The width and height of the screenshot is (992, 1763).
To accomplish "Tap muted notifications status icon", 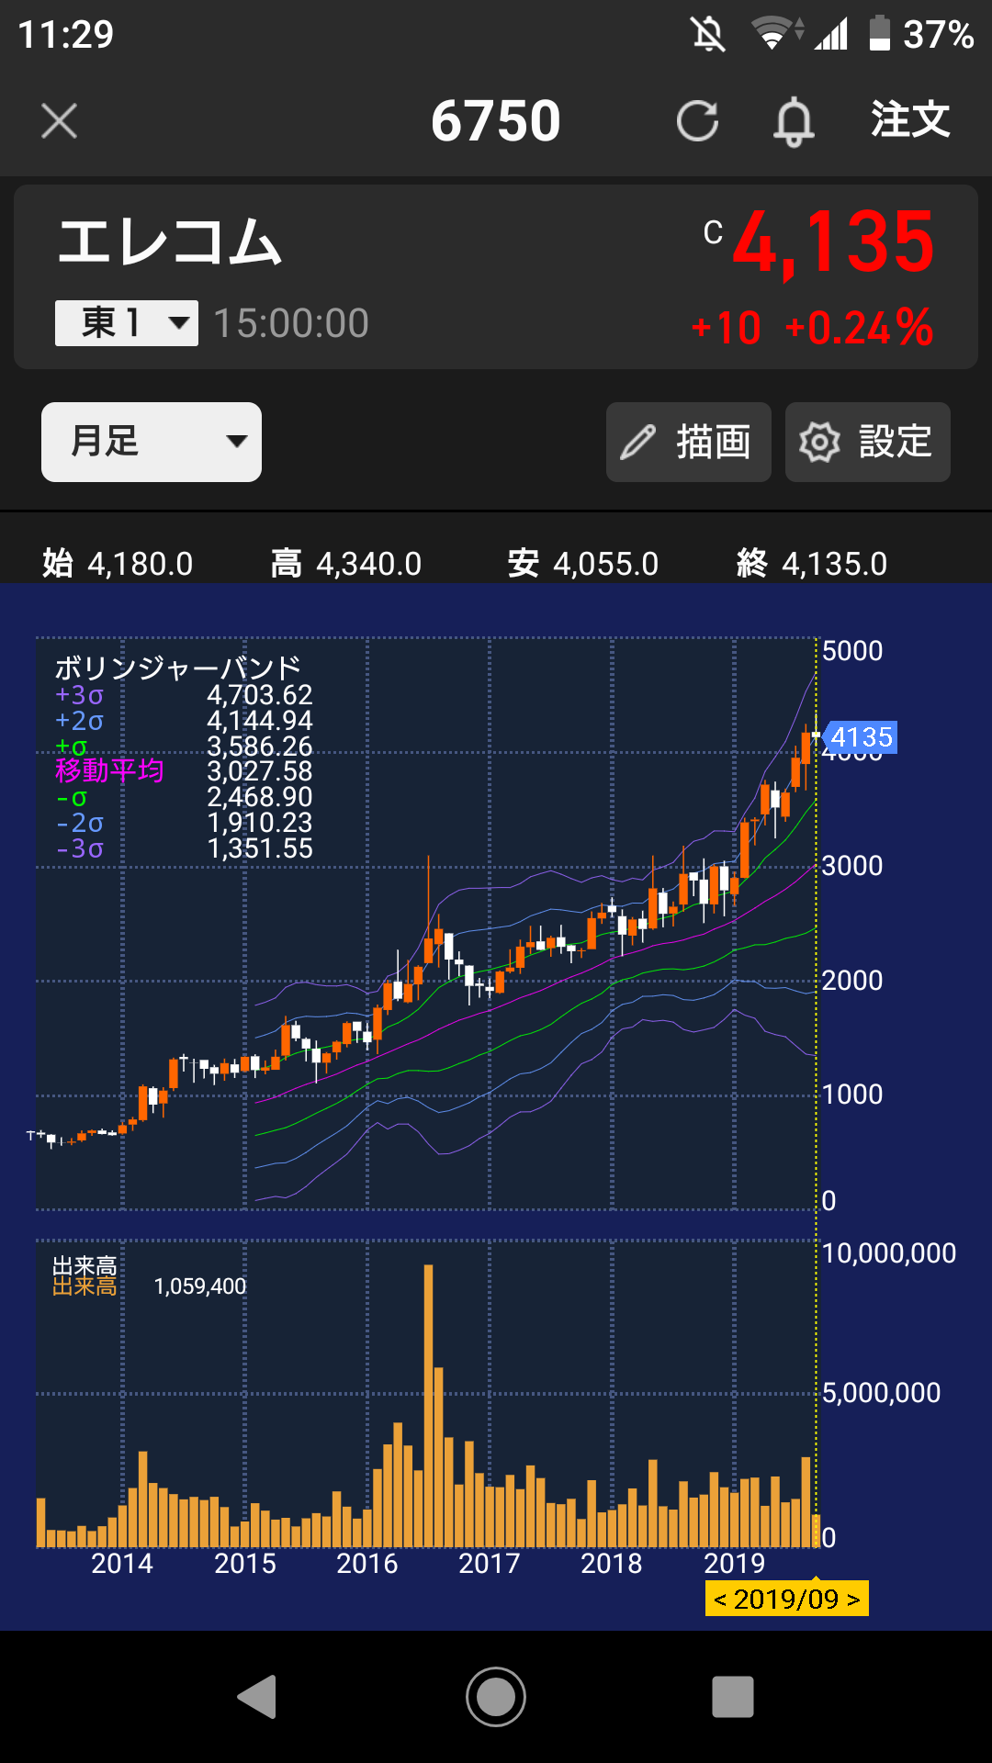I will [708, 35].
